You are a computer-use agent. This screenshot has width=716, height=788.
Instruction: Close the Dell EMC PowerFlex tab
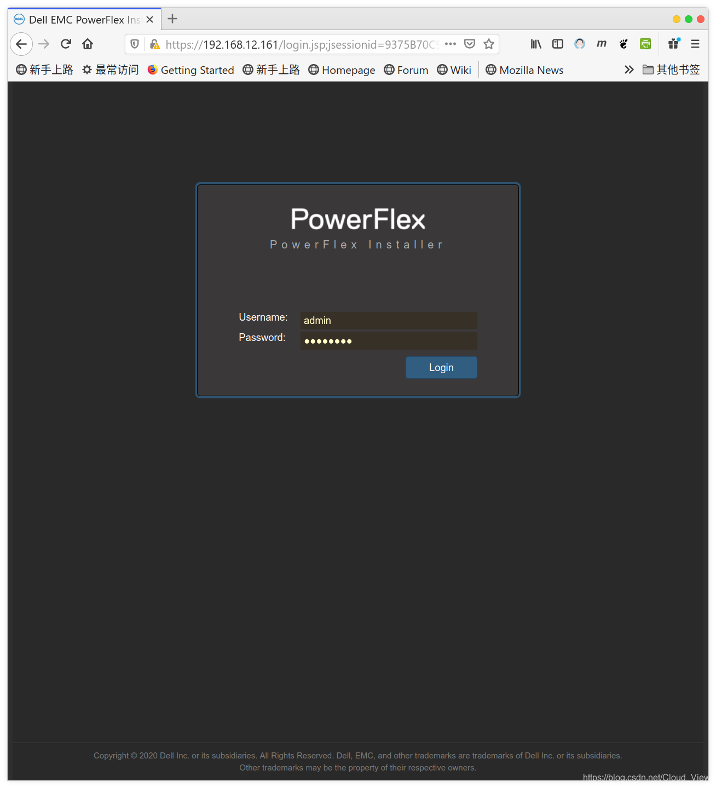click(150, 20)
